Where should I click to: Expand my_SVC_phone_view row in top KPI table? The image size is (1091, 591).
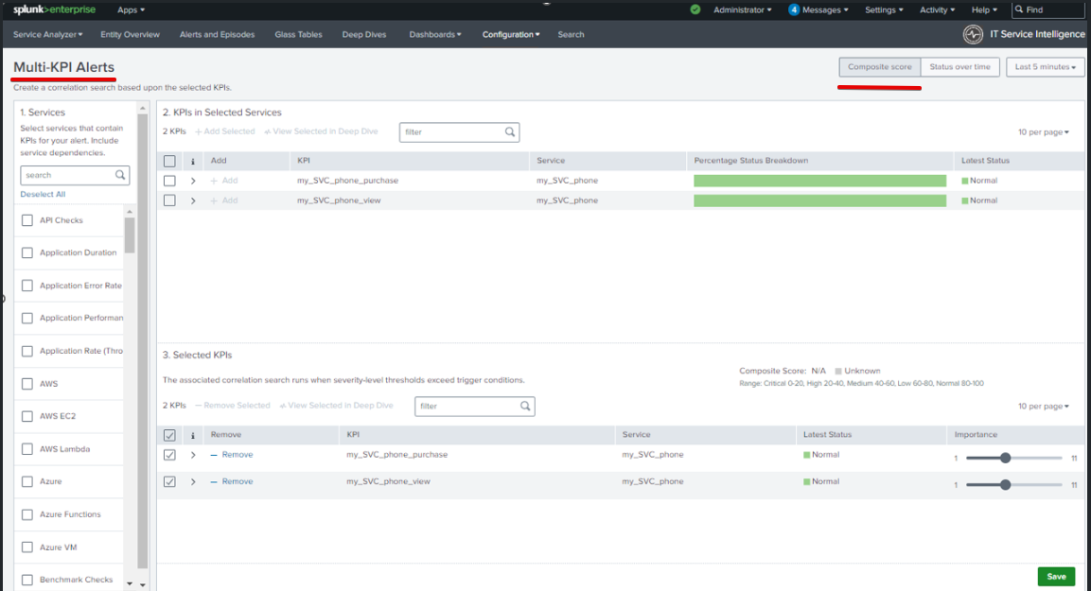tap(193, 200)
